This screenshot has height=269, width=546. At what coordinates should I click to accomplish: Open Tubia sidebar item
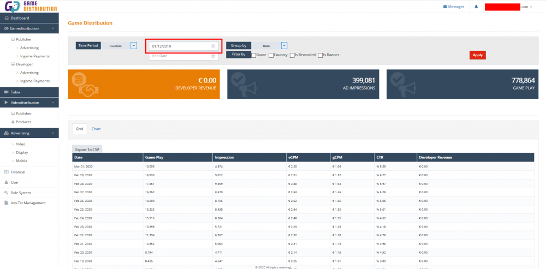[x=29, y=92]
